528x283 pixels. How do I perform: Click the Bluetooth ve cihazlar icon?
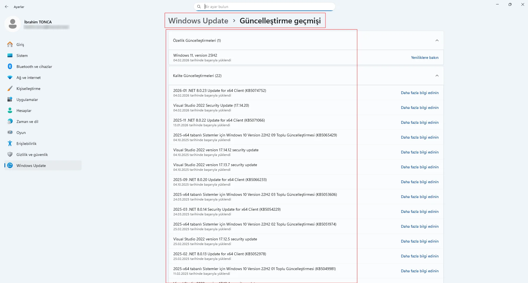10,67
